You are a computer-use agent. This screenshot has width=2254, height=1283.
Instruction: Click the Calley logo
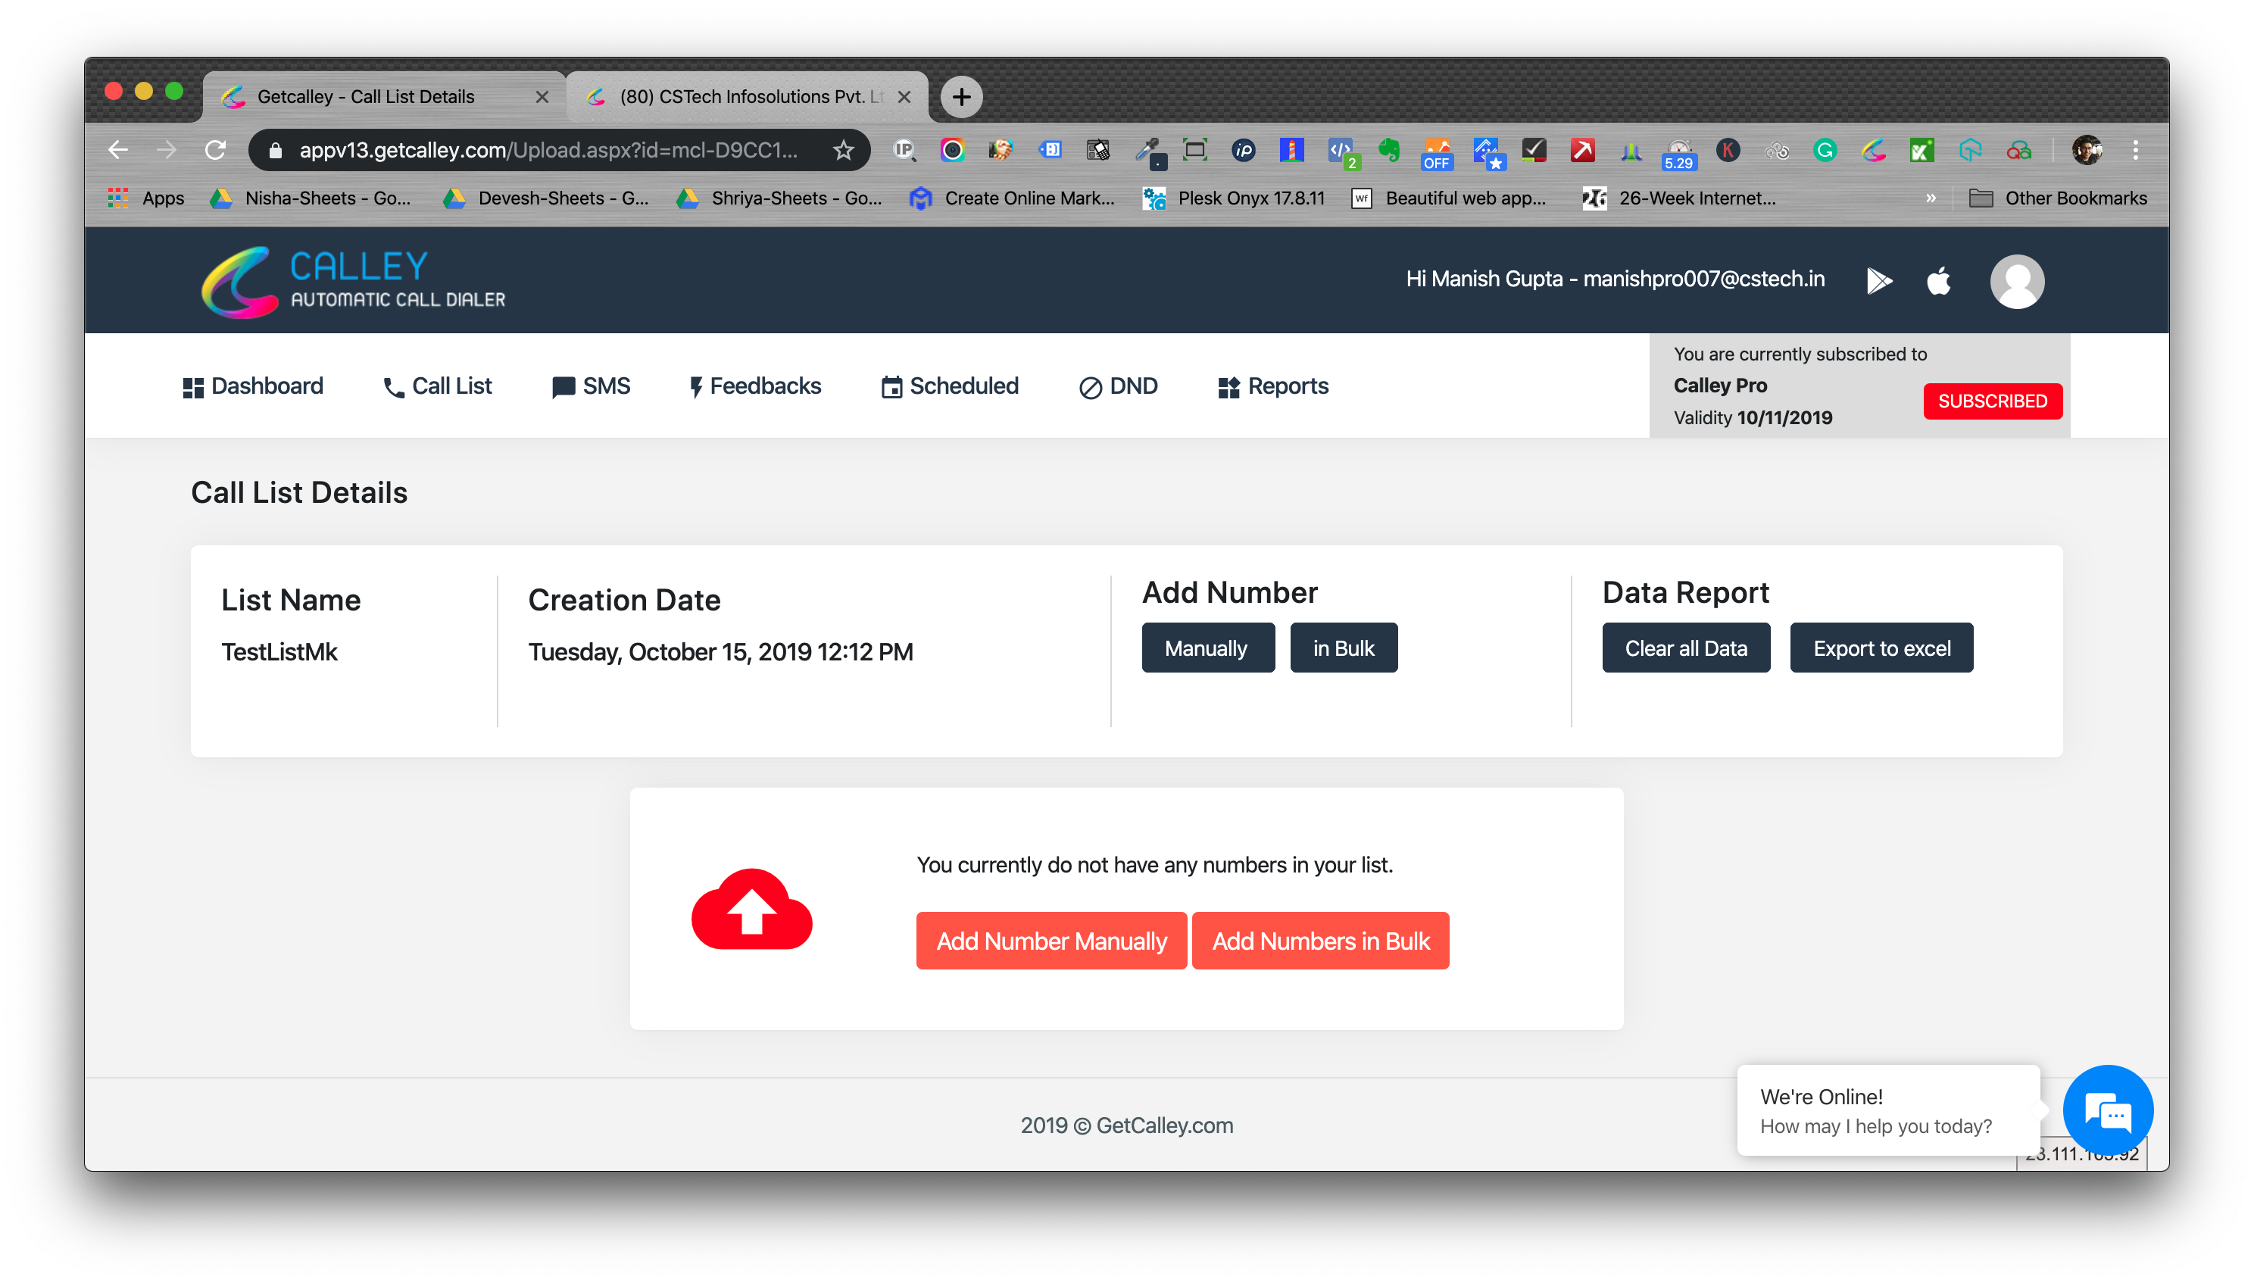tap(354, 281)
